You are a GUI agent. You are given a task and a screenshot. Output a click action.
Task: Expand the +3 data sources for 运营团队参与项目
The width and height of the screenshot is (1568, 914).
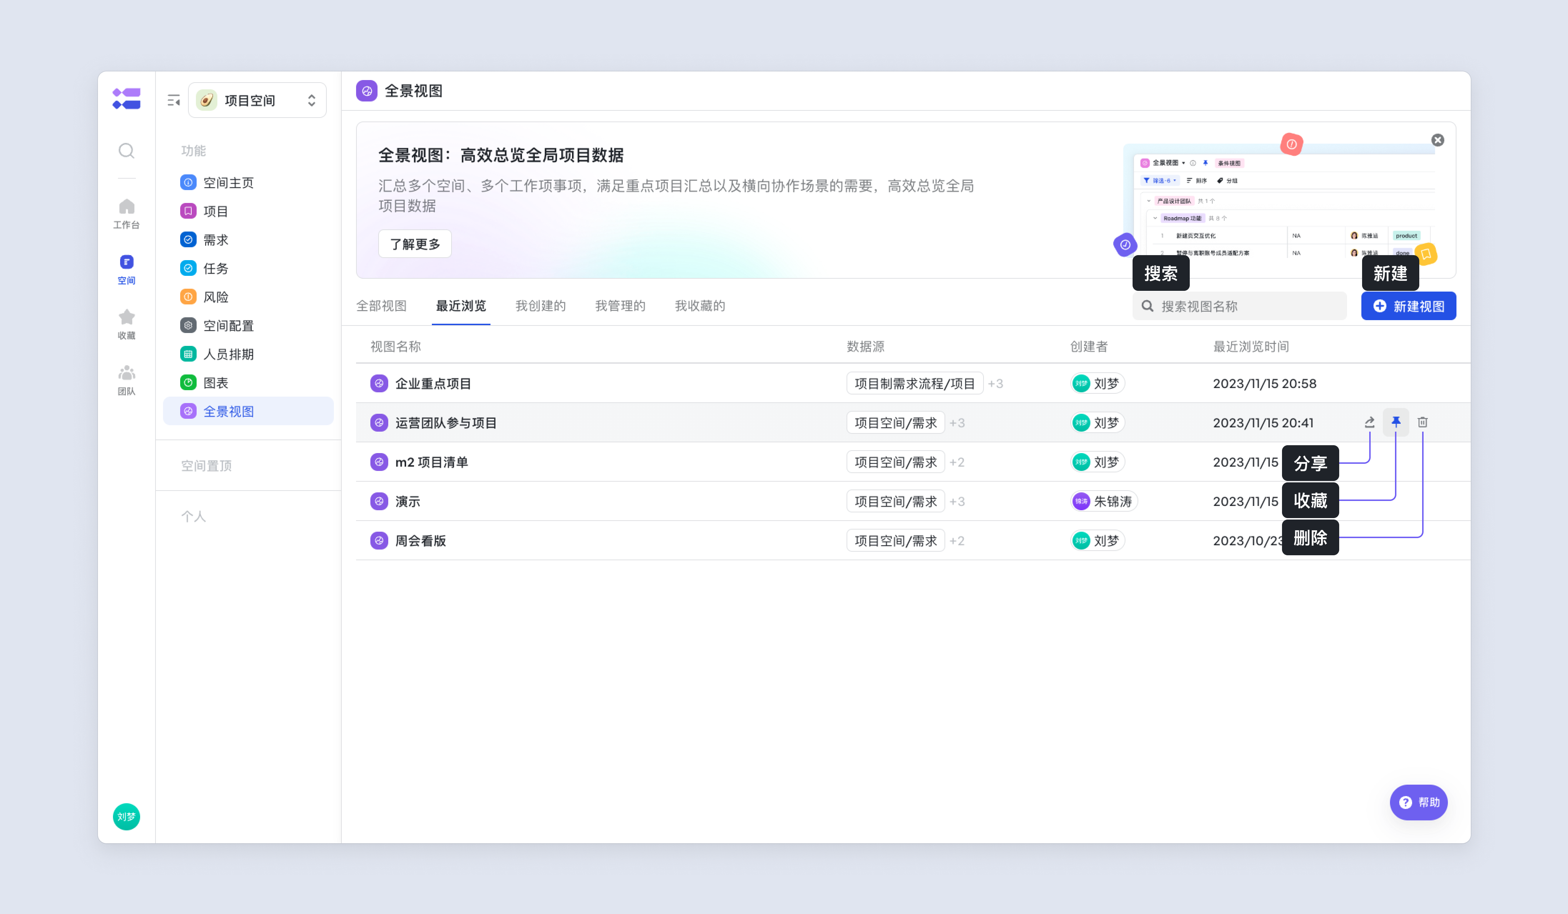[x=958, y=422]
